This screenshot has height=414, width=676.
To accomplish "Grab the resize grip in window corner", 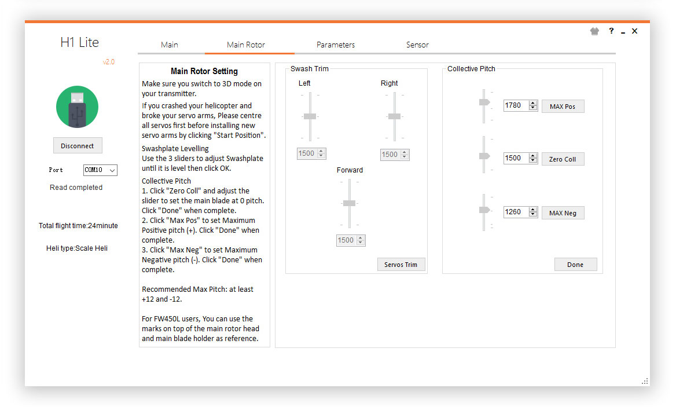I will click(x=645, y=381).
